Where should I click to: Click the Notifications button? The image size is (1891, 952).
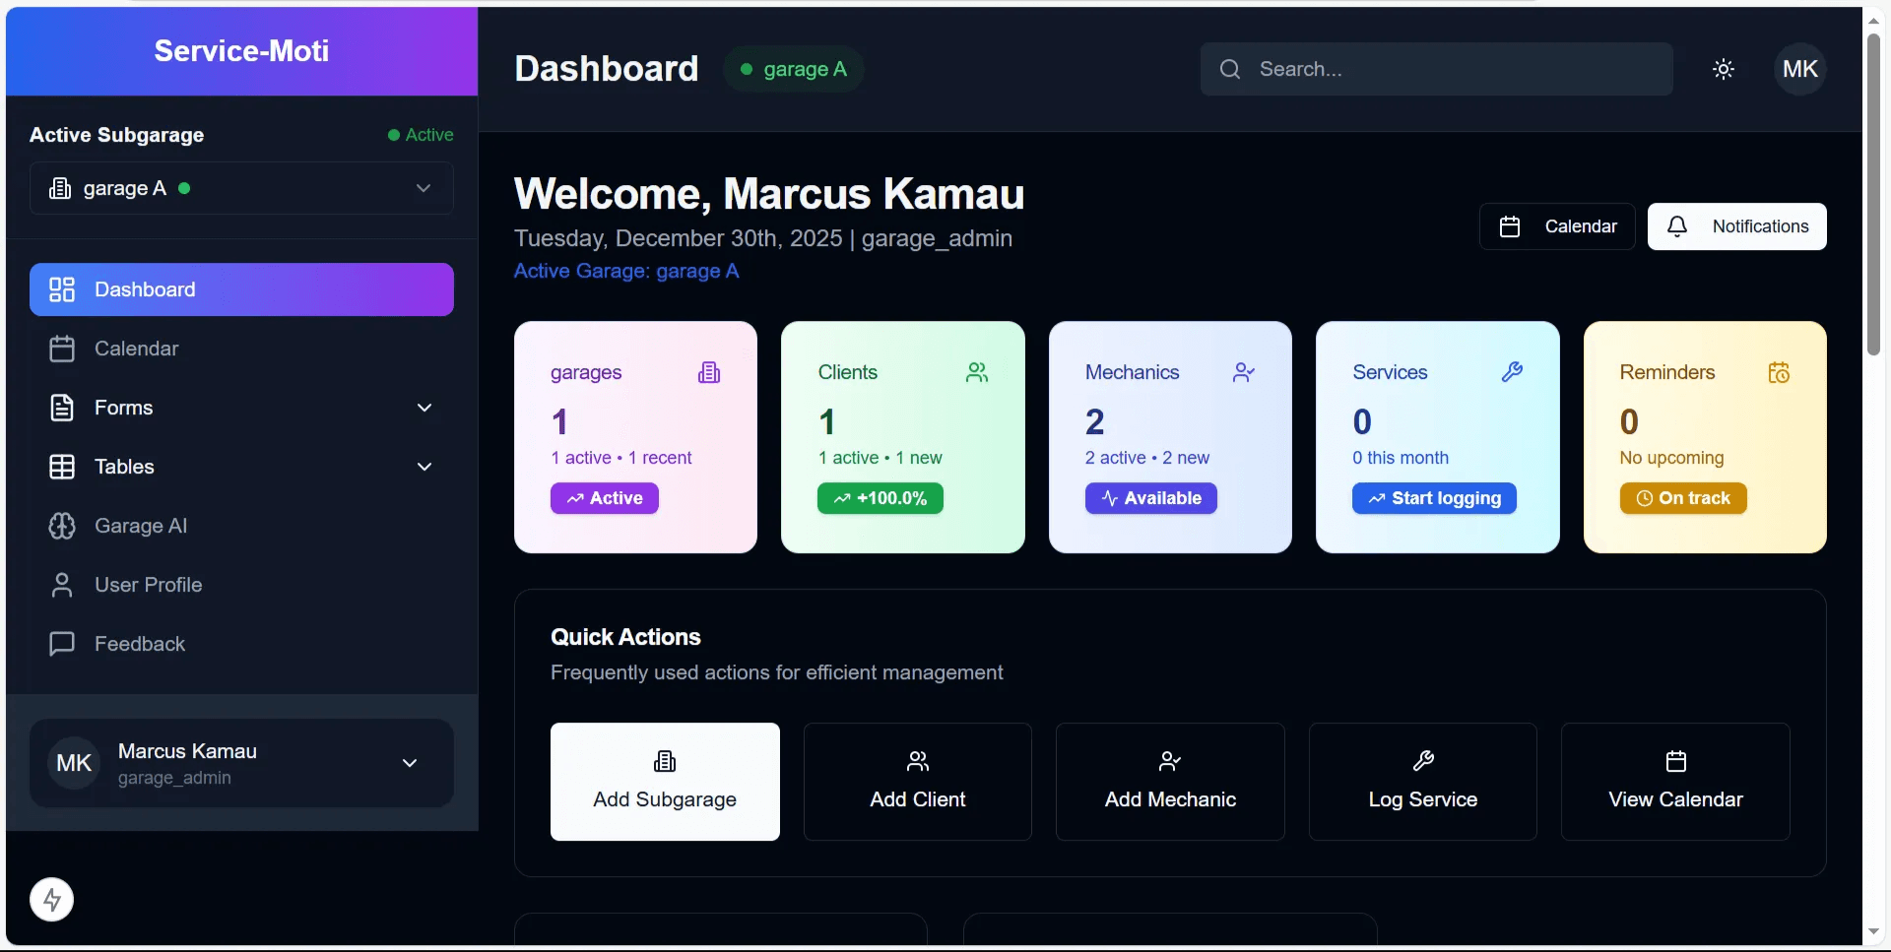[1736, 226]
